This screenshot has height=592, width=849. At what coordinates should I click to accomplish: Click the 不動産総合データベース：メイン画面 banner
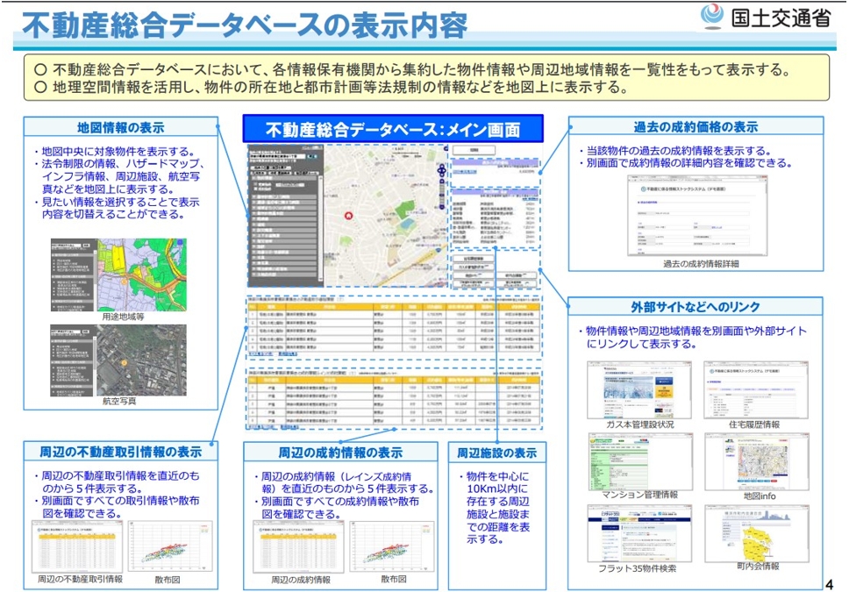393,129
